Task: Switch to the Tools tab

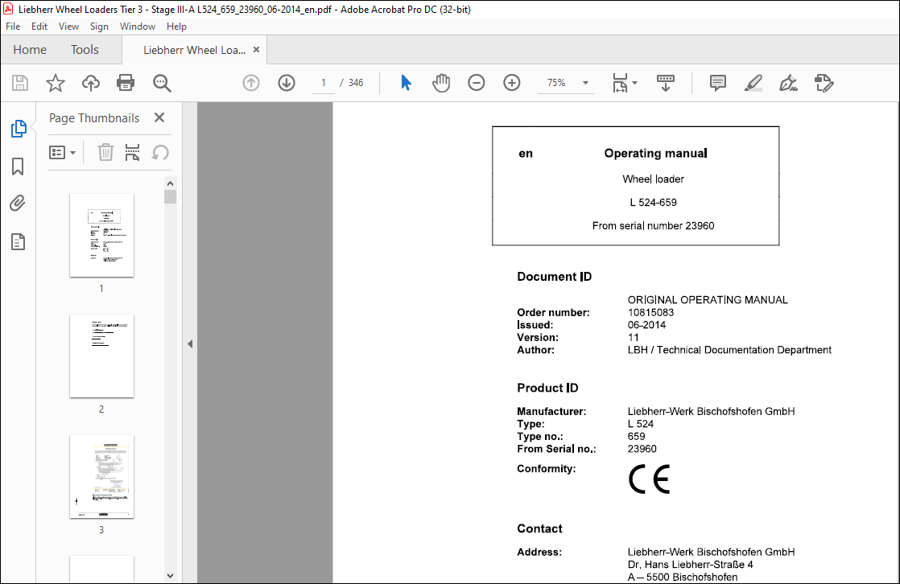Action: click(85, 50)
